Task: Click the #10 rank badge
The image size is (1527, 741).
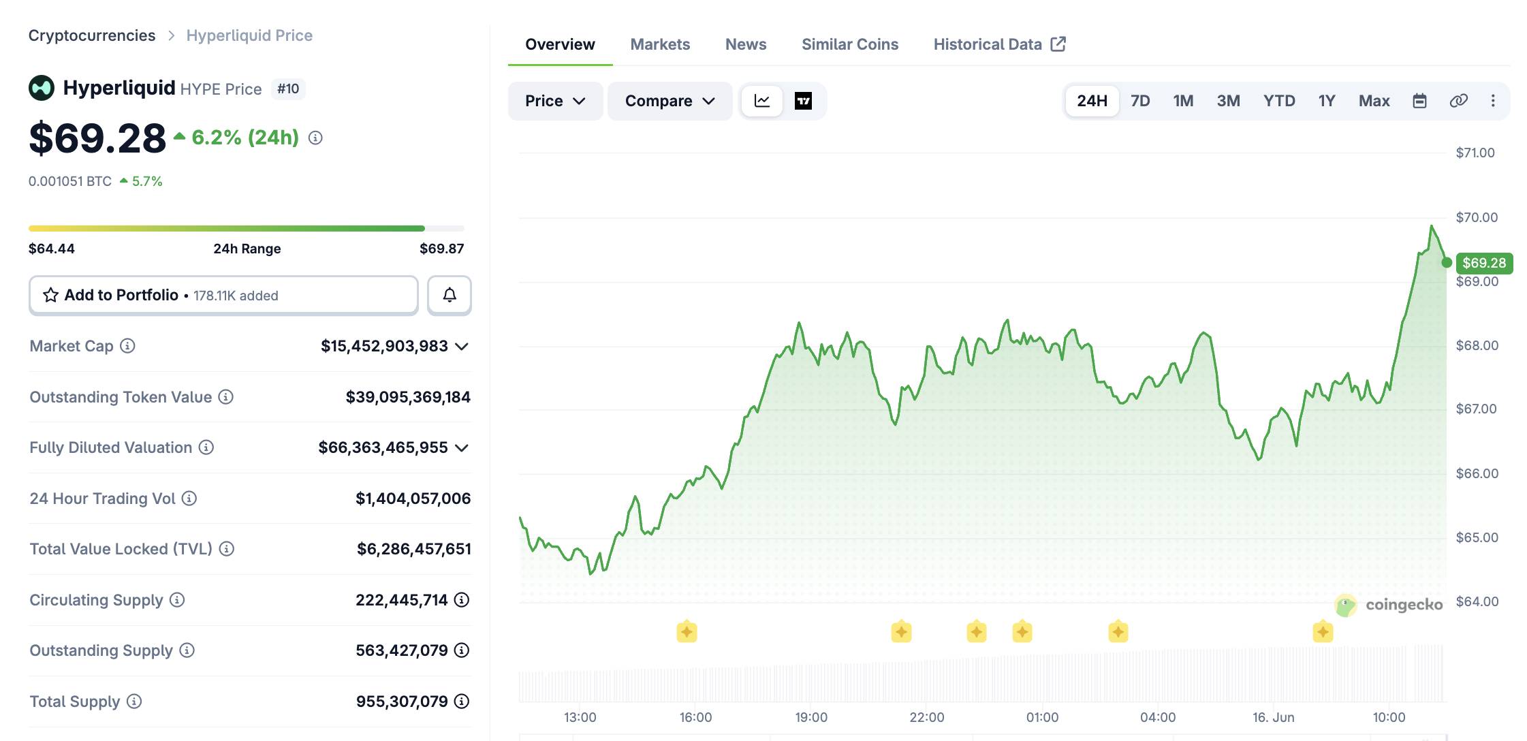Action: [288, 89]
